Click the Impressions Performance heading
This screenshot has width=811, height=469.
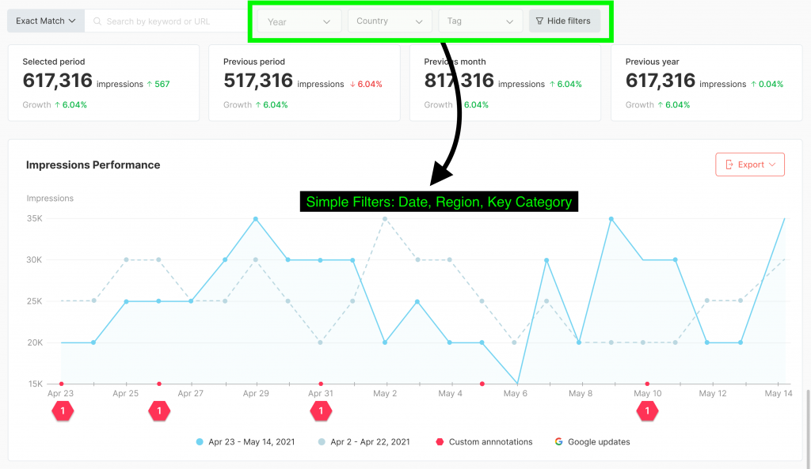(93, 165)
